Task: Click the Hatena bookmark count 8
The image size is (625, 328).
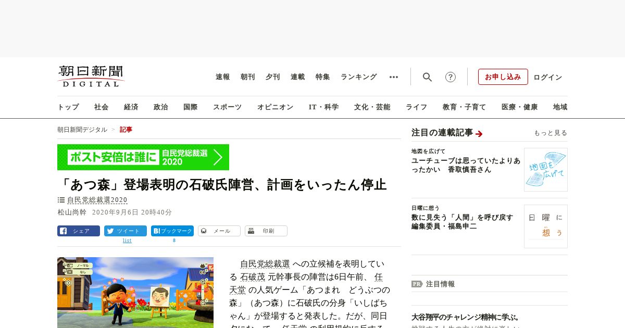Action: (x=174, y=241)
